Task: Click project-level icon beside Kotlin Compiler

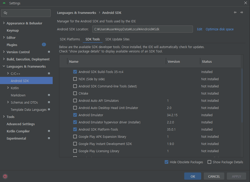Action: coord(49,131)
